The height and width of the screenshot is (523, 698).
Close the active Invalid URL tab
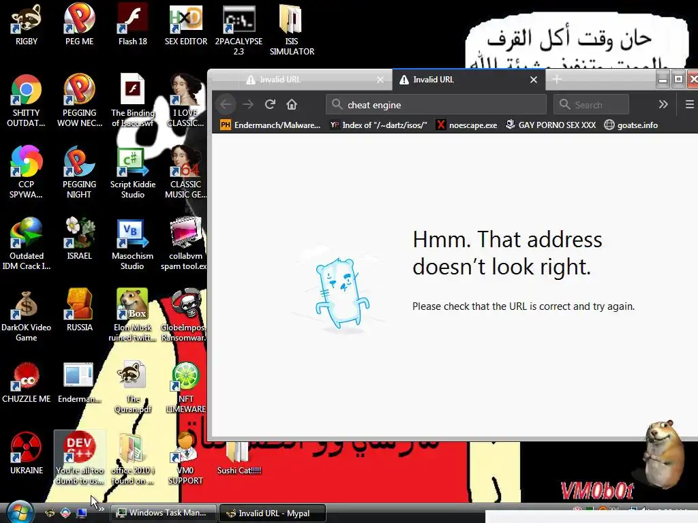click(x=534, y=80)
